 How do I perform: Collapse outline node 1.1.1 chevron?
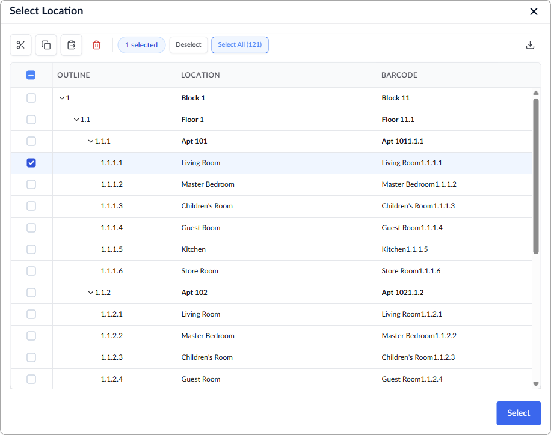coord(91,141)
